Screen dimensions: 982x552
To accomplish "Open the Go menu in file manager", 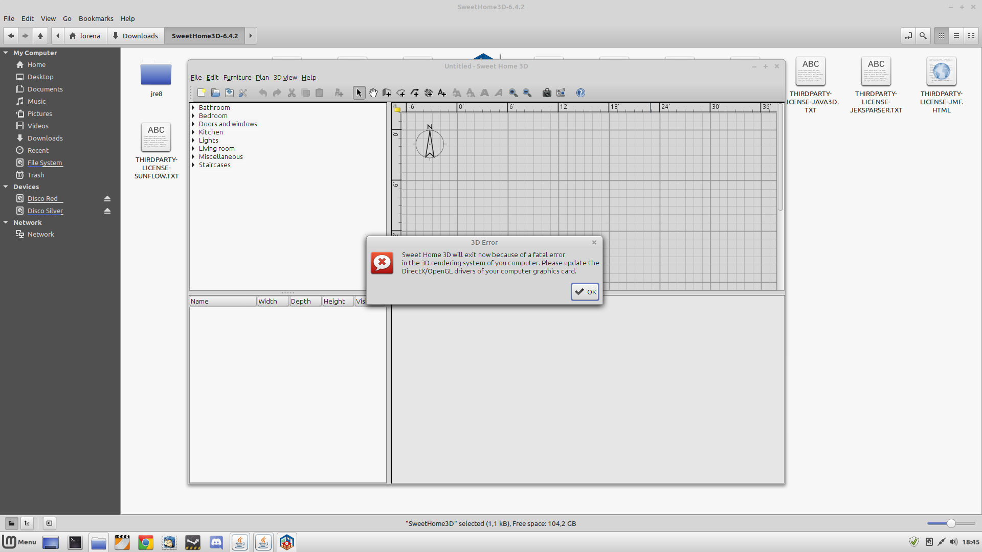I will [67, 18].
